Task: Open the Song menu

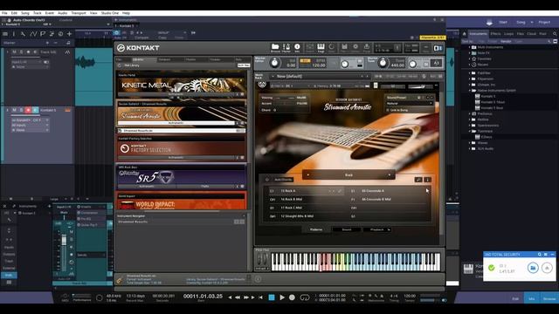Action: coord(25,13)
